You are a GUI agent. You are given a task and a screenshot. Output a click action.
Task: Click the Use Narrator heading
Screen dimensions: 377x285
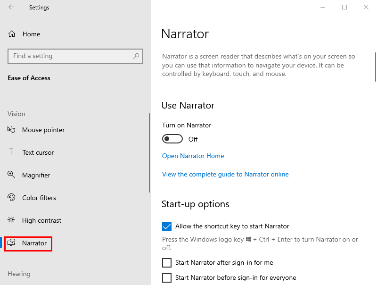pos(188,105)
